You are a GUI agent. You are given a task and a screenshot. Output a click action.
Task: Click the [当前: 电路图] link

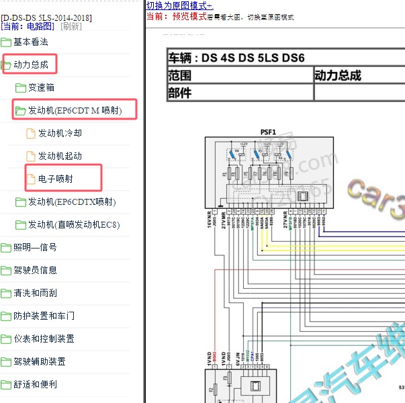coord(28,26)
